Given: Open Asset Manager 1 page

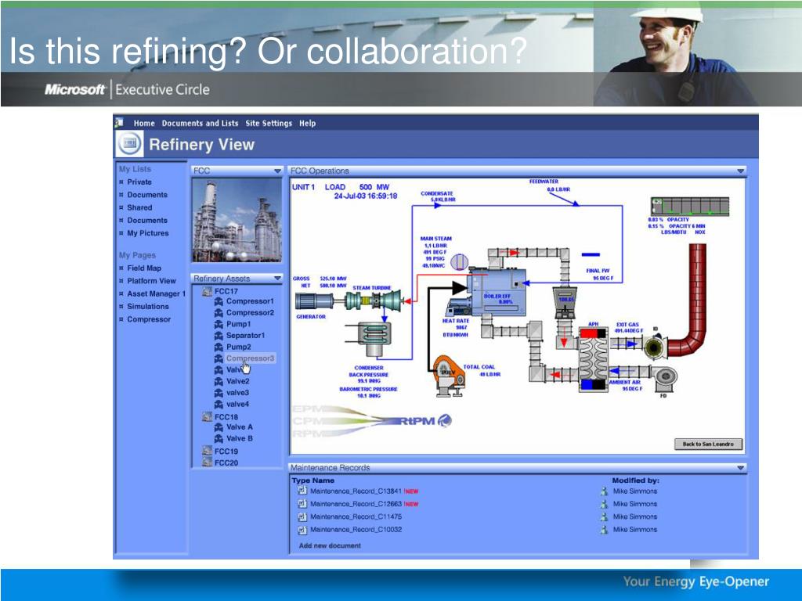Looking at the screenshot, I should [156, 293].
